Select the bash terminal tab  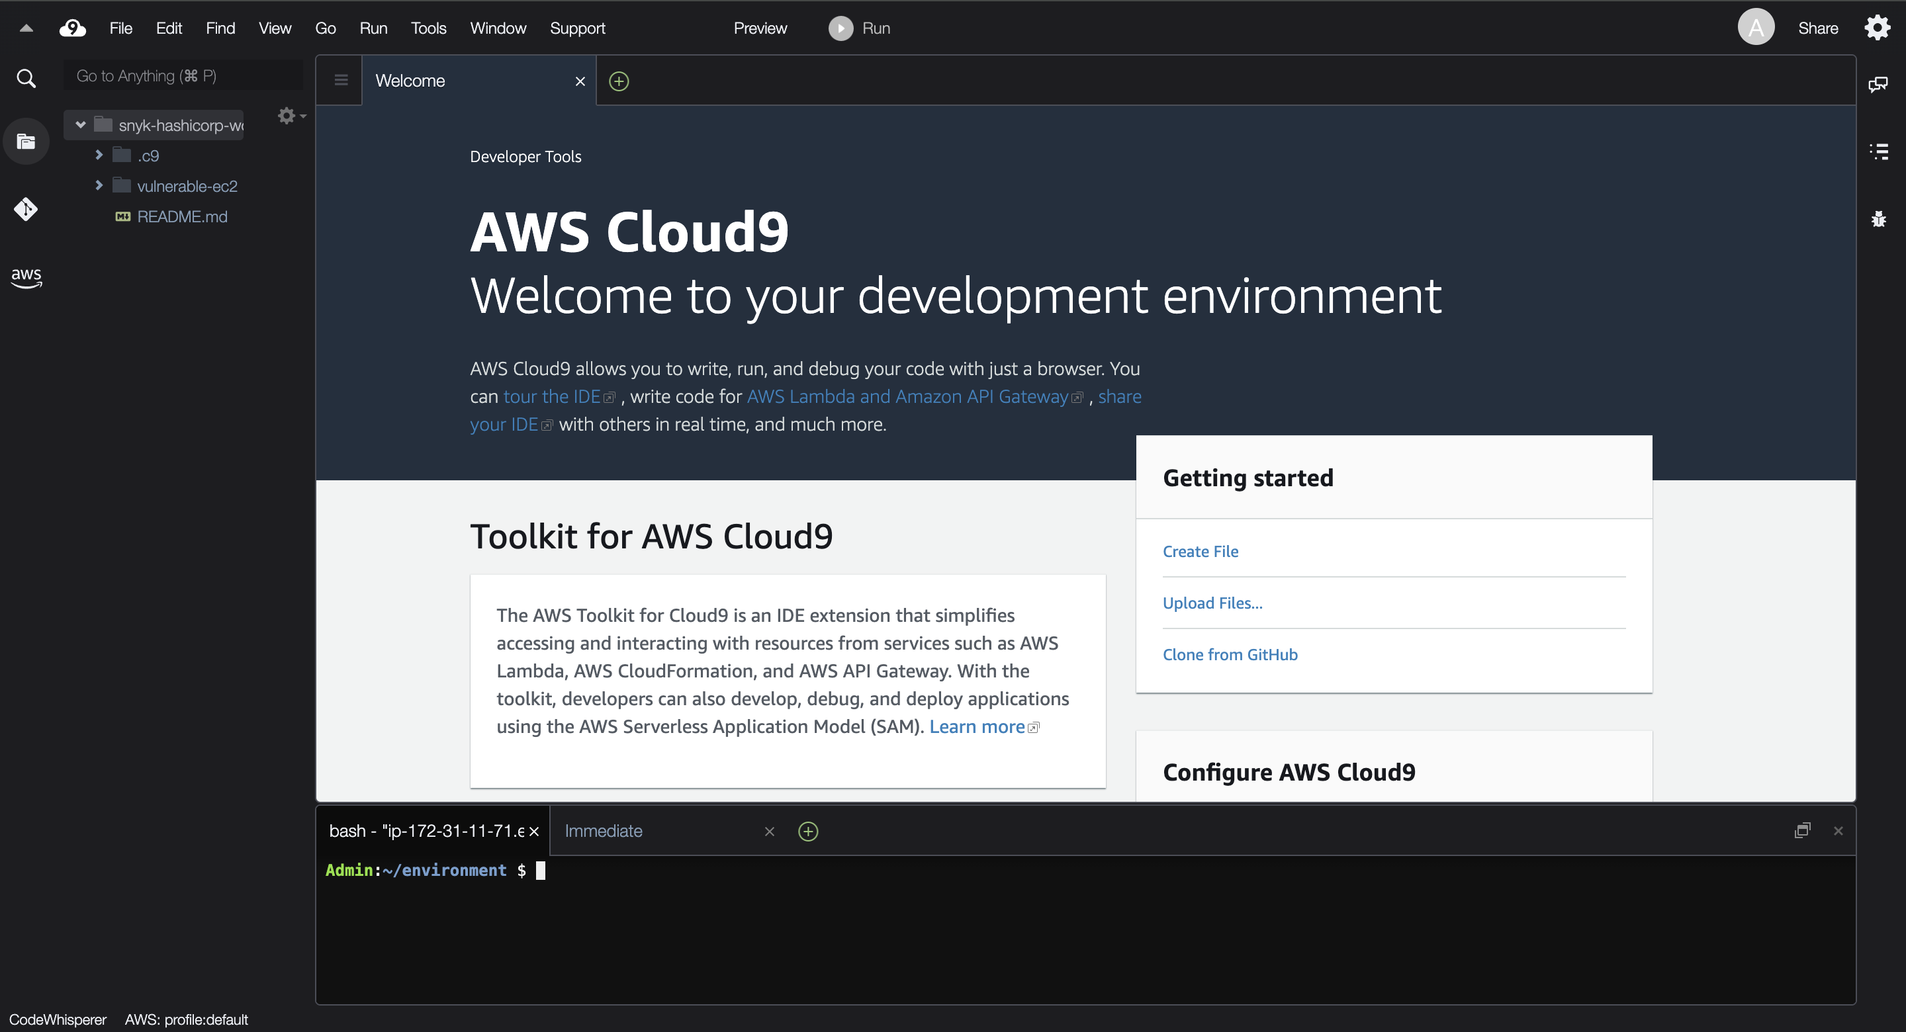click(433, 832)
